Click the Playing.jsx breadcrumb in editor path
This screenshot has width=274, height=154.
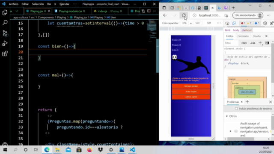(x=80, y=18)
